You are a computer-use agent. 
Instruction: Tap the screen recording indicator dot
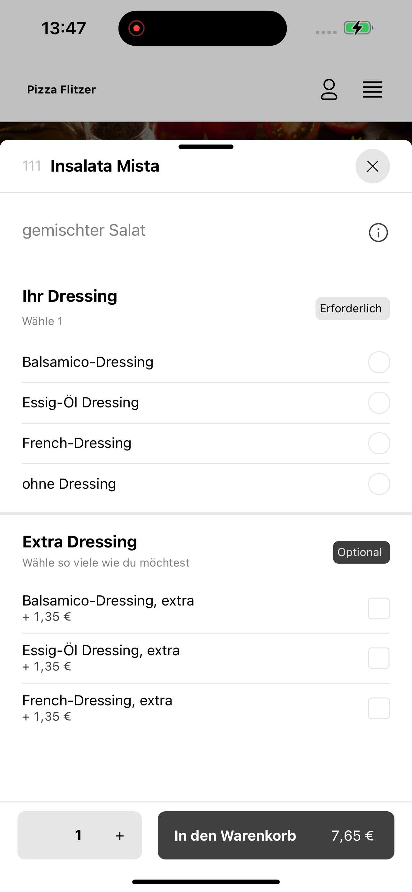pos(136,28)
